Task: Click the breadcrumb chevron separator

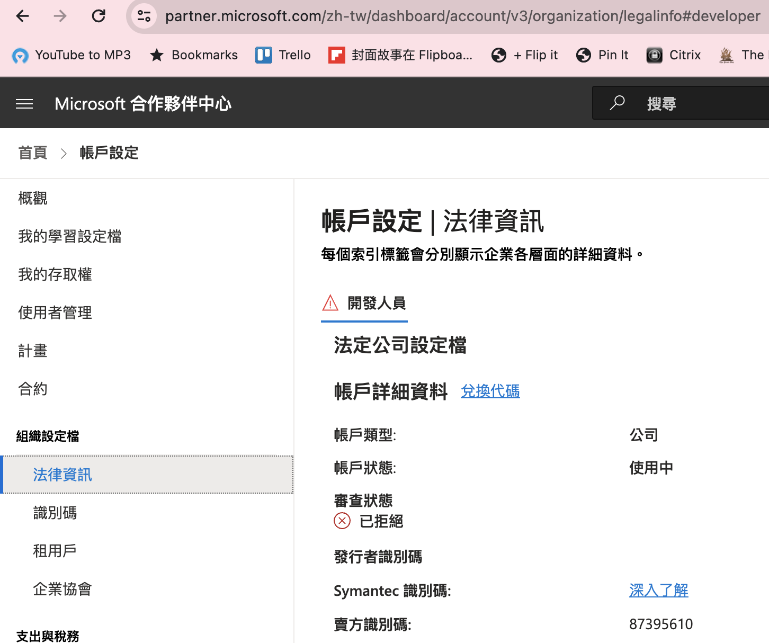Action: click(x=64, y=154)
